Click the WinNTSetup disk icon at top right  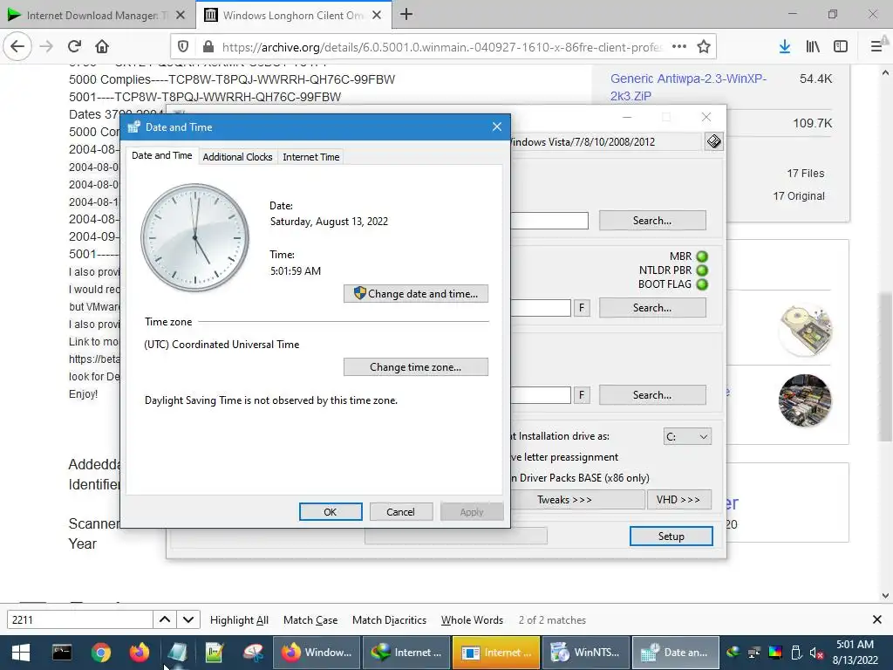point(713,141)
